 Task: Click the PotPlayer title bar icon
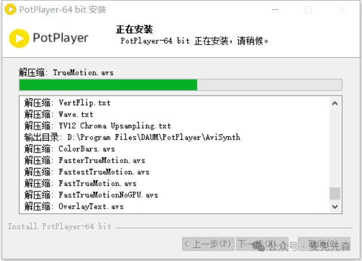[x=10, y=9]
